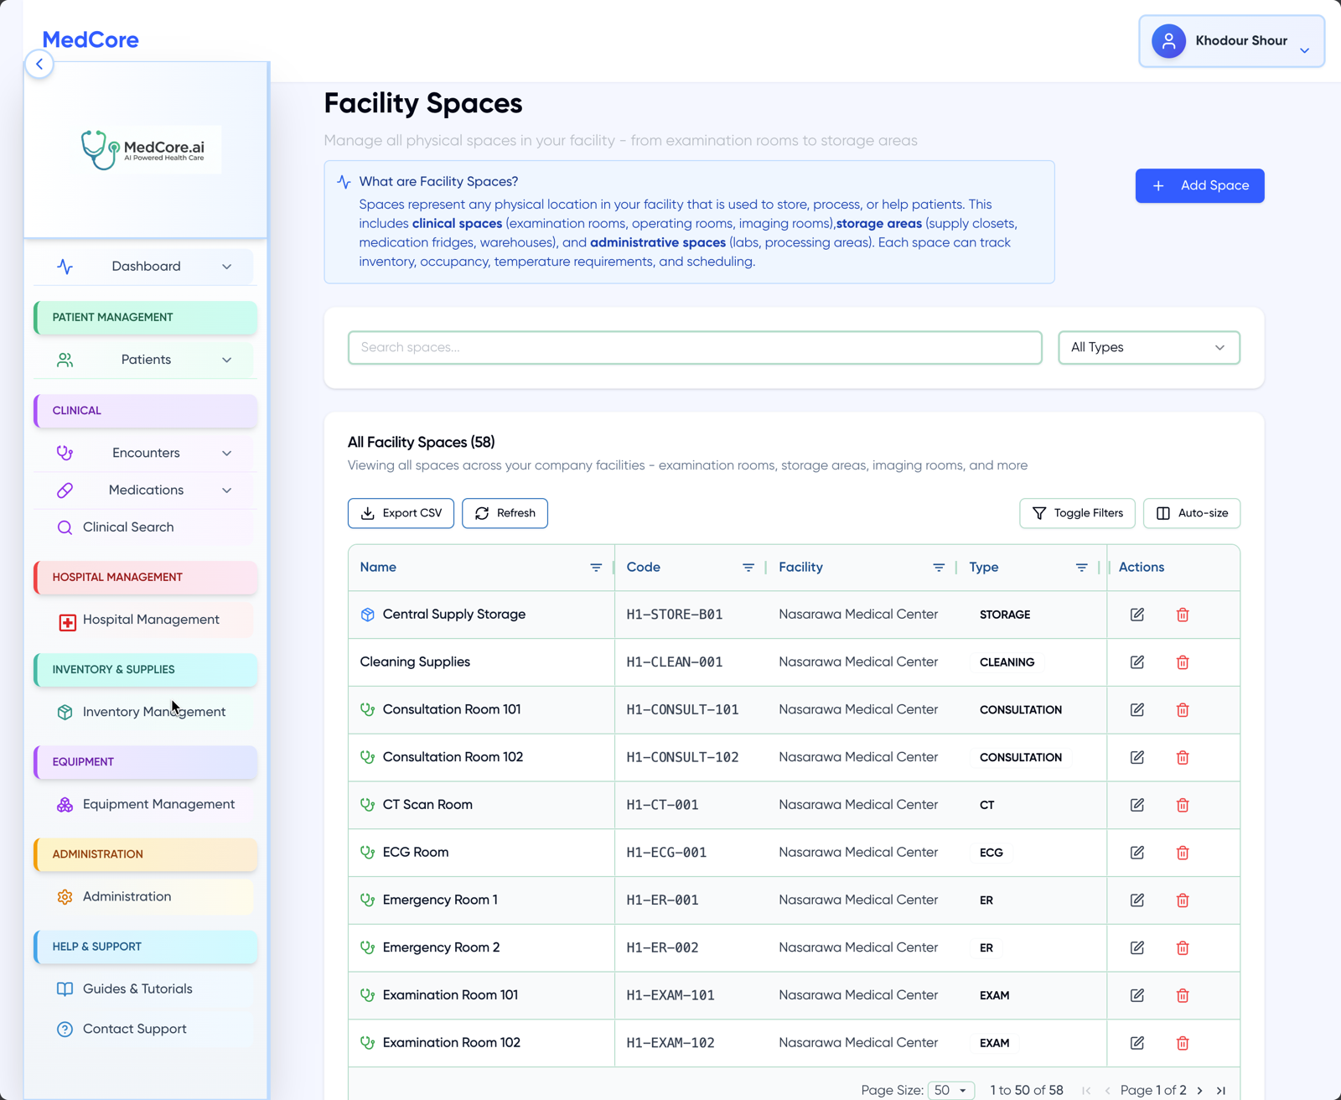
Task: Click the Inventory Management box icon
Action: tap(65, 712)
